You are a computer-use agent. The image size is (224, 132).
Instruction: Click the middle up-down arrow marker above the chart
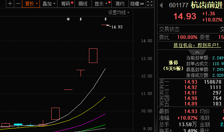click(x=81, y=19)
